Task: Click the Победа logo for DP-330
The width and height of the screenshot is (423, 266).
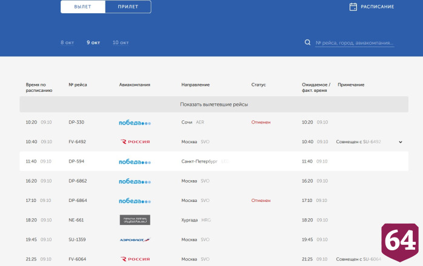Action: click(x=135, y=123)
